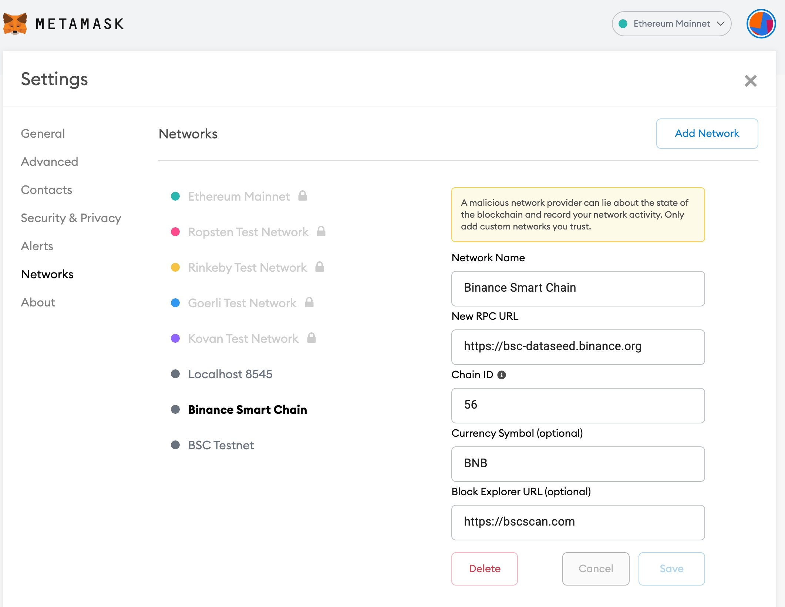This screenshot has width=785, height=607.
Task: Click the Save button
Action: (x=671, y=569)
